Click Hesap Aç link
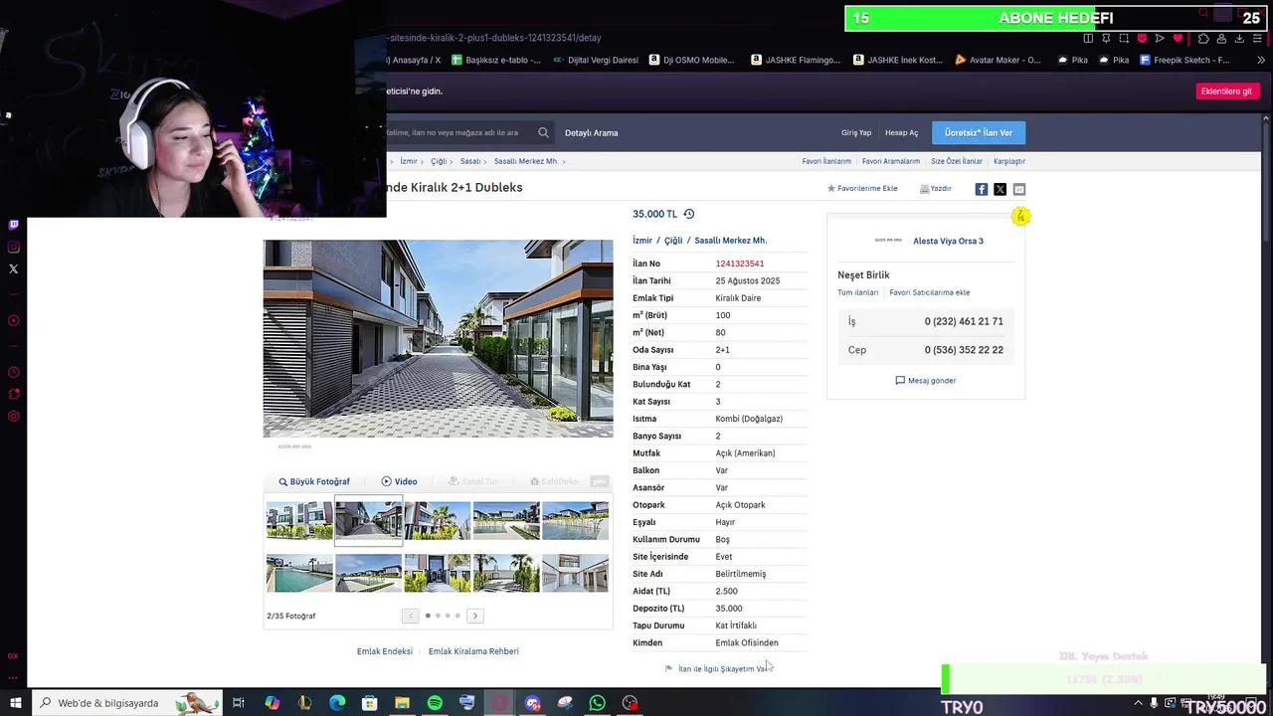Image resolution: width=1273 pixels, height=716 pixels. [x=902, y=132]
